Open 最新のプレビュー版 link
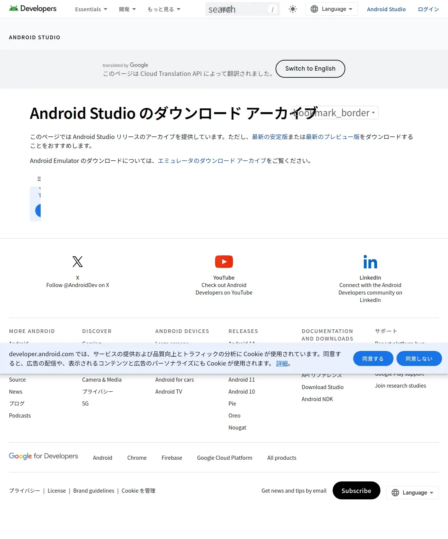This screenshot has width=448, height=539. (x=333, y=137)
